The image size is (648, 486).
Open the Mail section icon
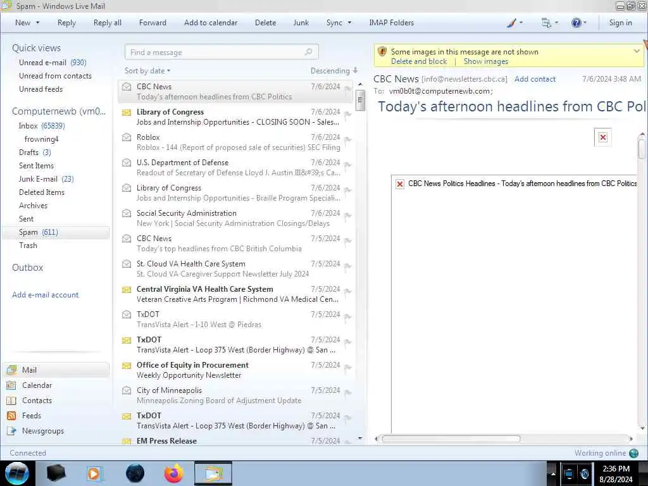point(11,370)
